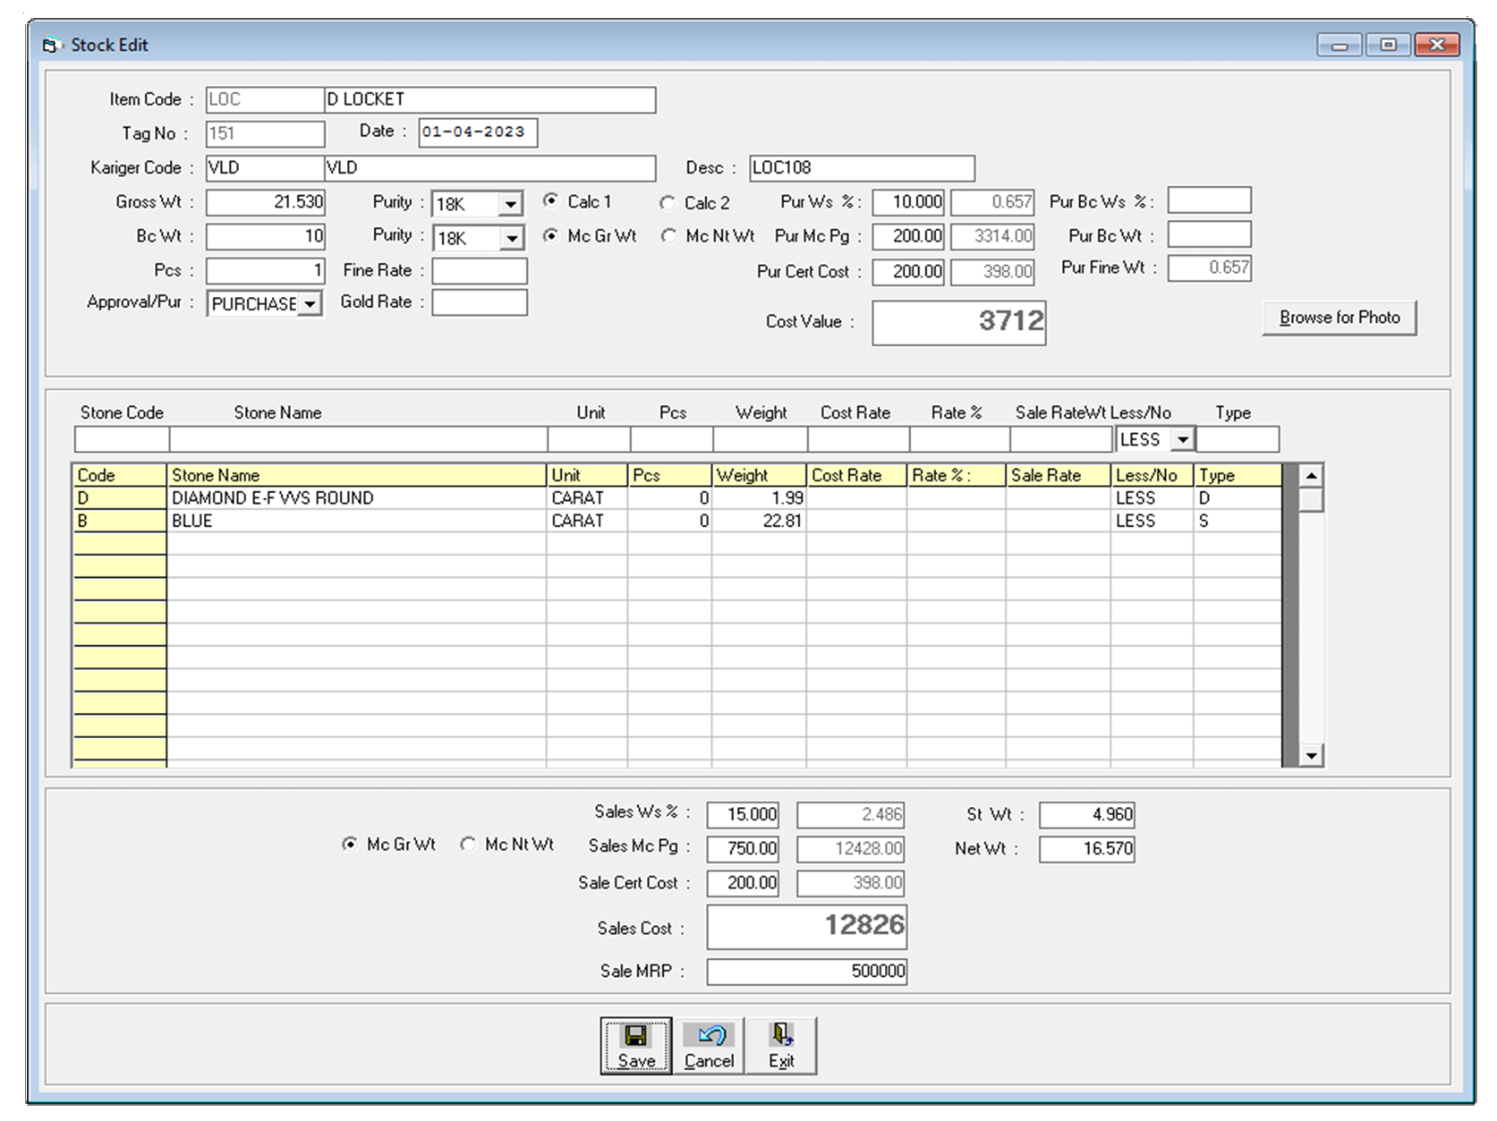
Task: Select the DIAMOND E-F VVS ROUND row
Action: point(677,498)
